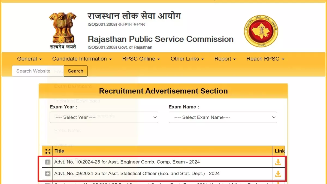Click Advt. No. 10/2024-25 Asst. Engineer title text
This screenshot has height=184, width=327.
point(127,162)
